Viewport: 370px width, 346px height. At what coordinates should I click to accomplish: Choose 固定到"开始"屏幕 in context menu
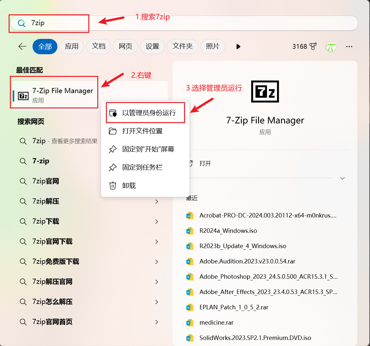coord(145,149)
